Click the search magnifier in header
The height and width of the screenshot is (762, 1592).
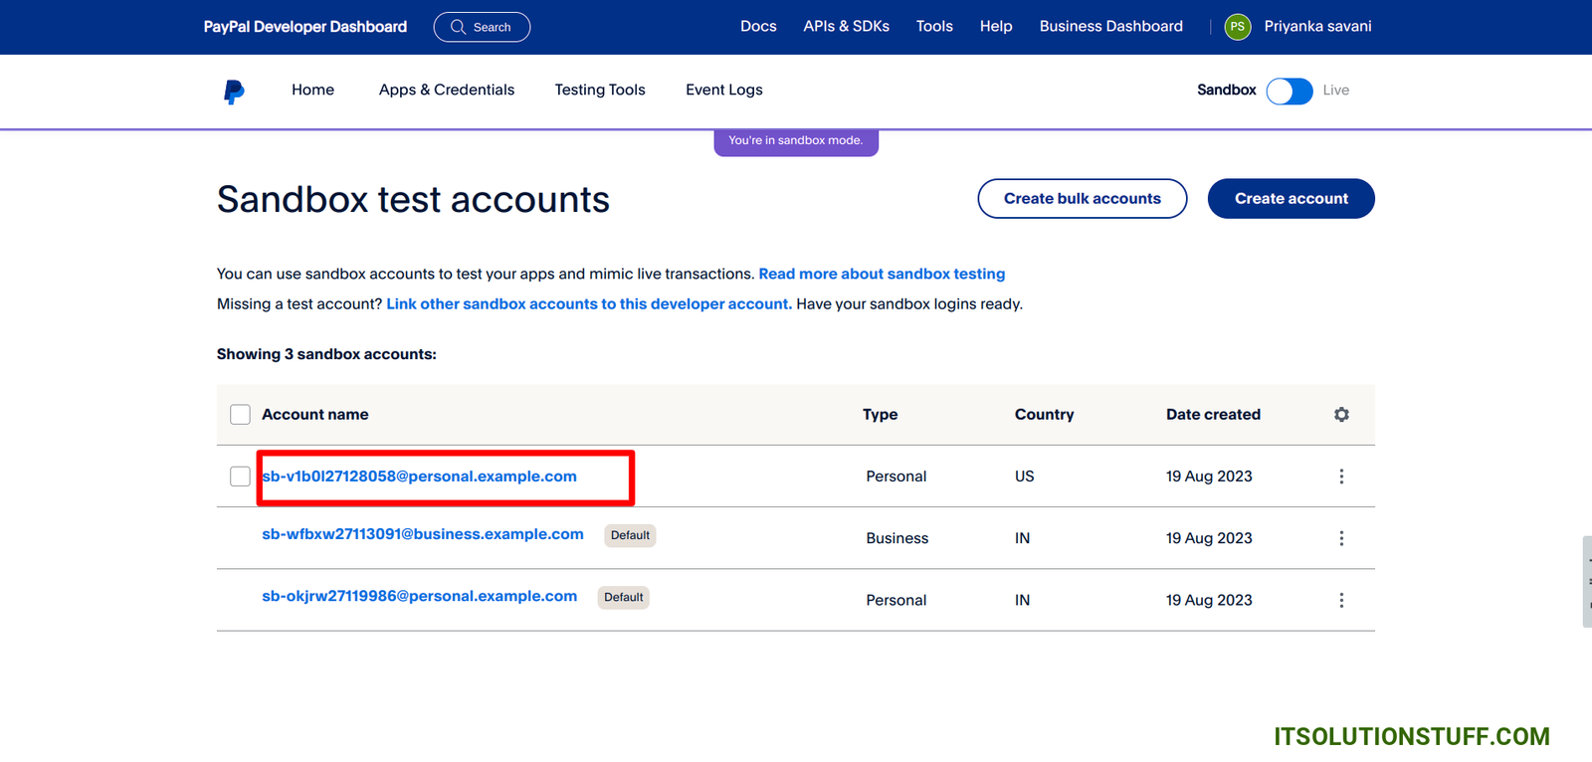click(459, 27)
